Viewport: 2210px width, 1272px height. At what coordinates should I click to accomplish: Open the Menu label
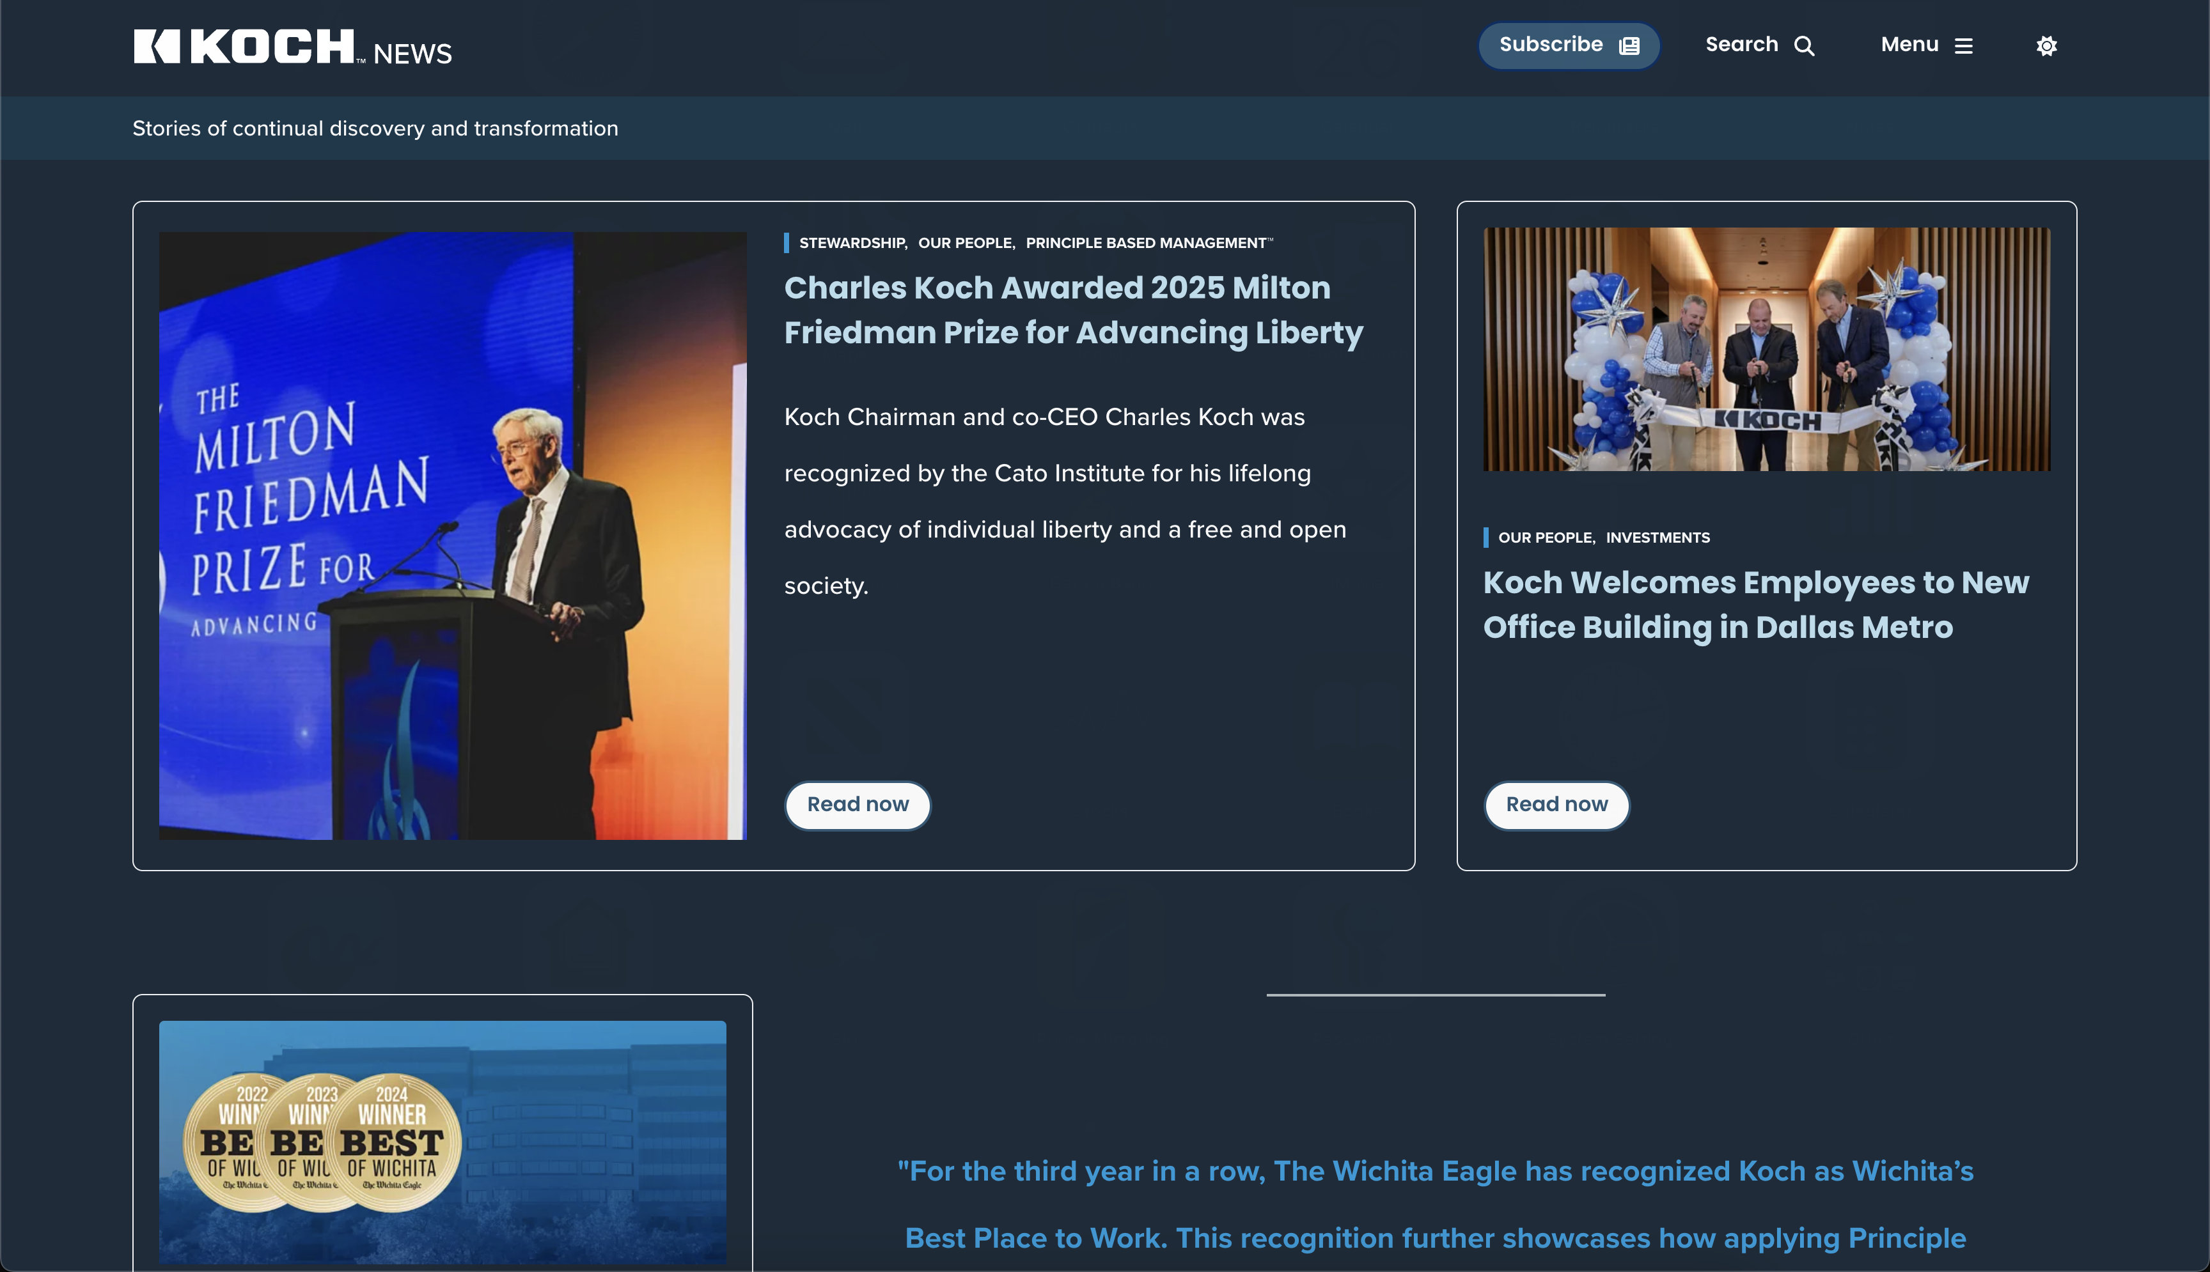click(1909, 45)
